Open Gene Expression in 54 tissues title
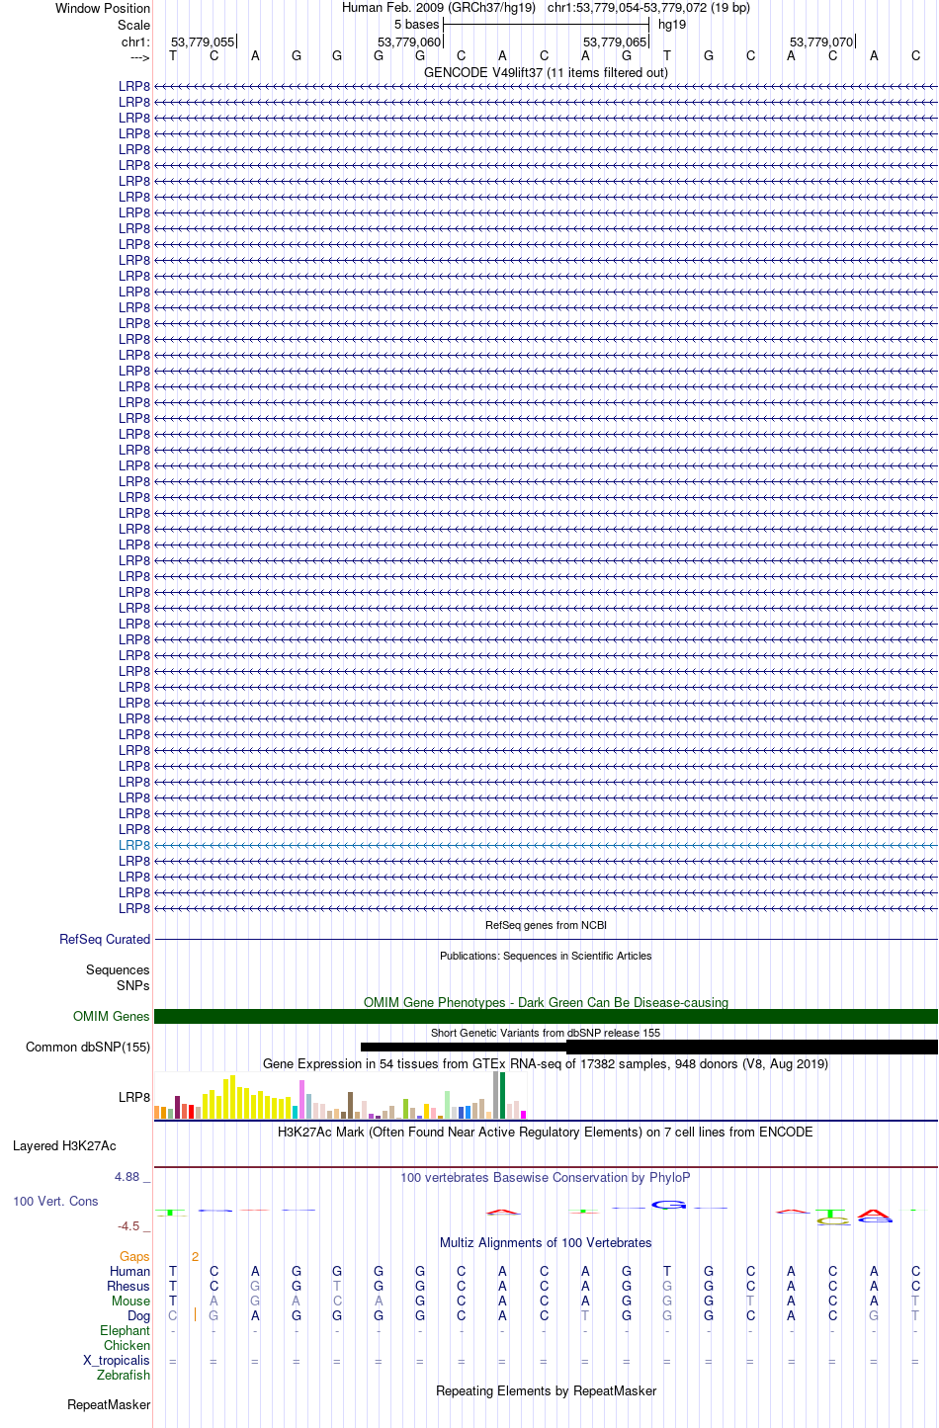Screen dimensions: 939x1428 pos(546,1064)
